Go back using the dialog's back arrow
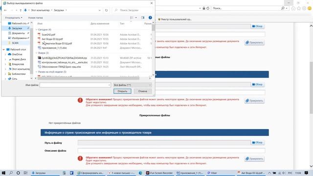 click(x=5, y=10)
